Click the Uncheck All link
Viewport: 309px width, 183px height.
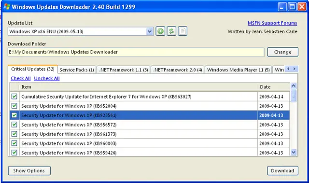[47, 78]
